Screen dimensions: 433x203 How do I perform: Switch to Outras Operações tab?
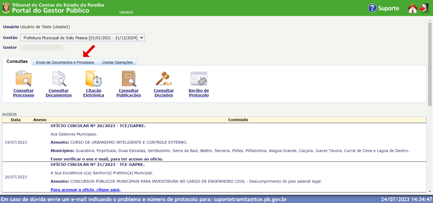coord(117,62)
